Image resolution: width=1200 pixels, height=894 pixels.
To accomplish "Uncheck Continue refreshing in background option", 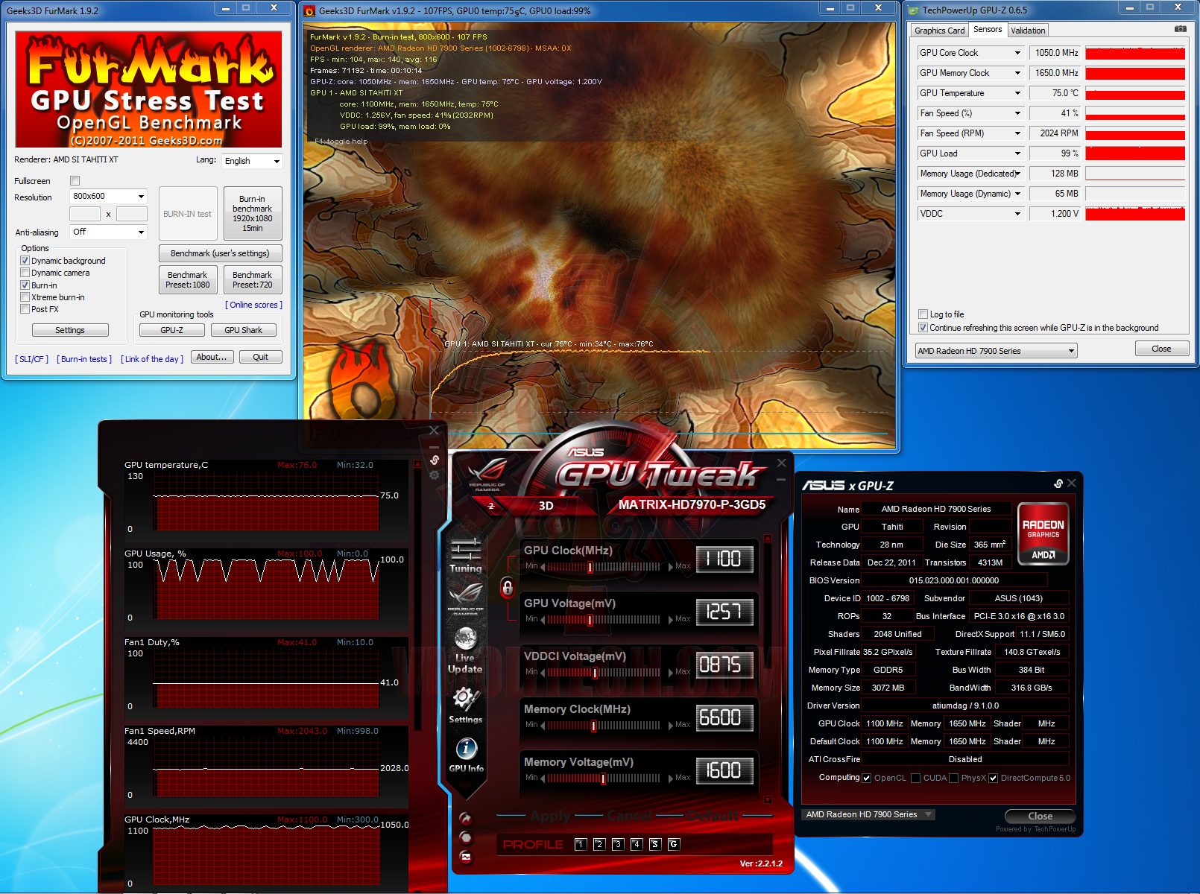I will point(923,328).
